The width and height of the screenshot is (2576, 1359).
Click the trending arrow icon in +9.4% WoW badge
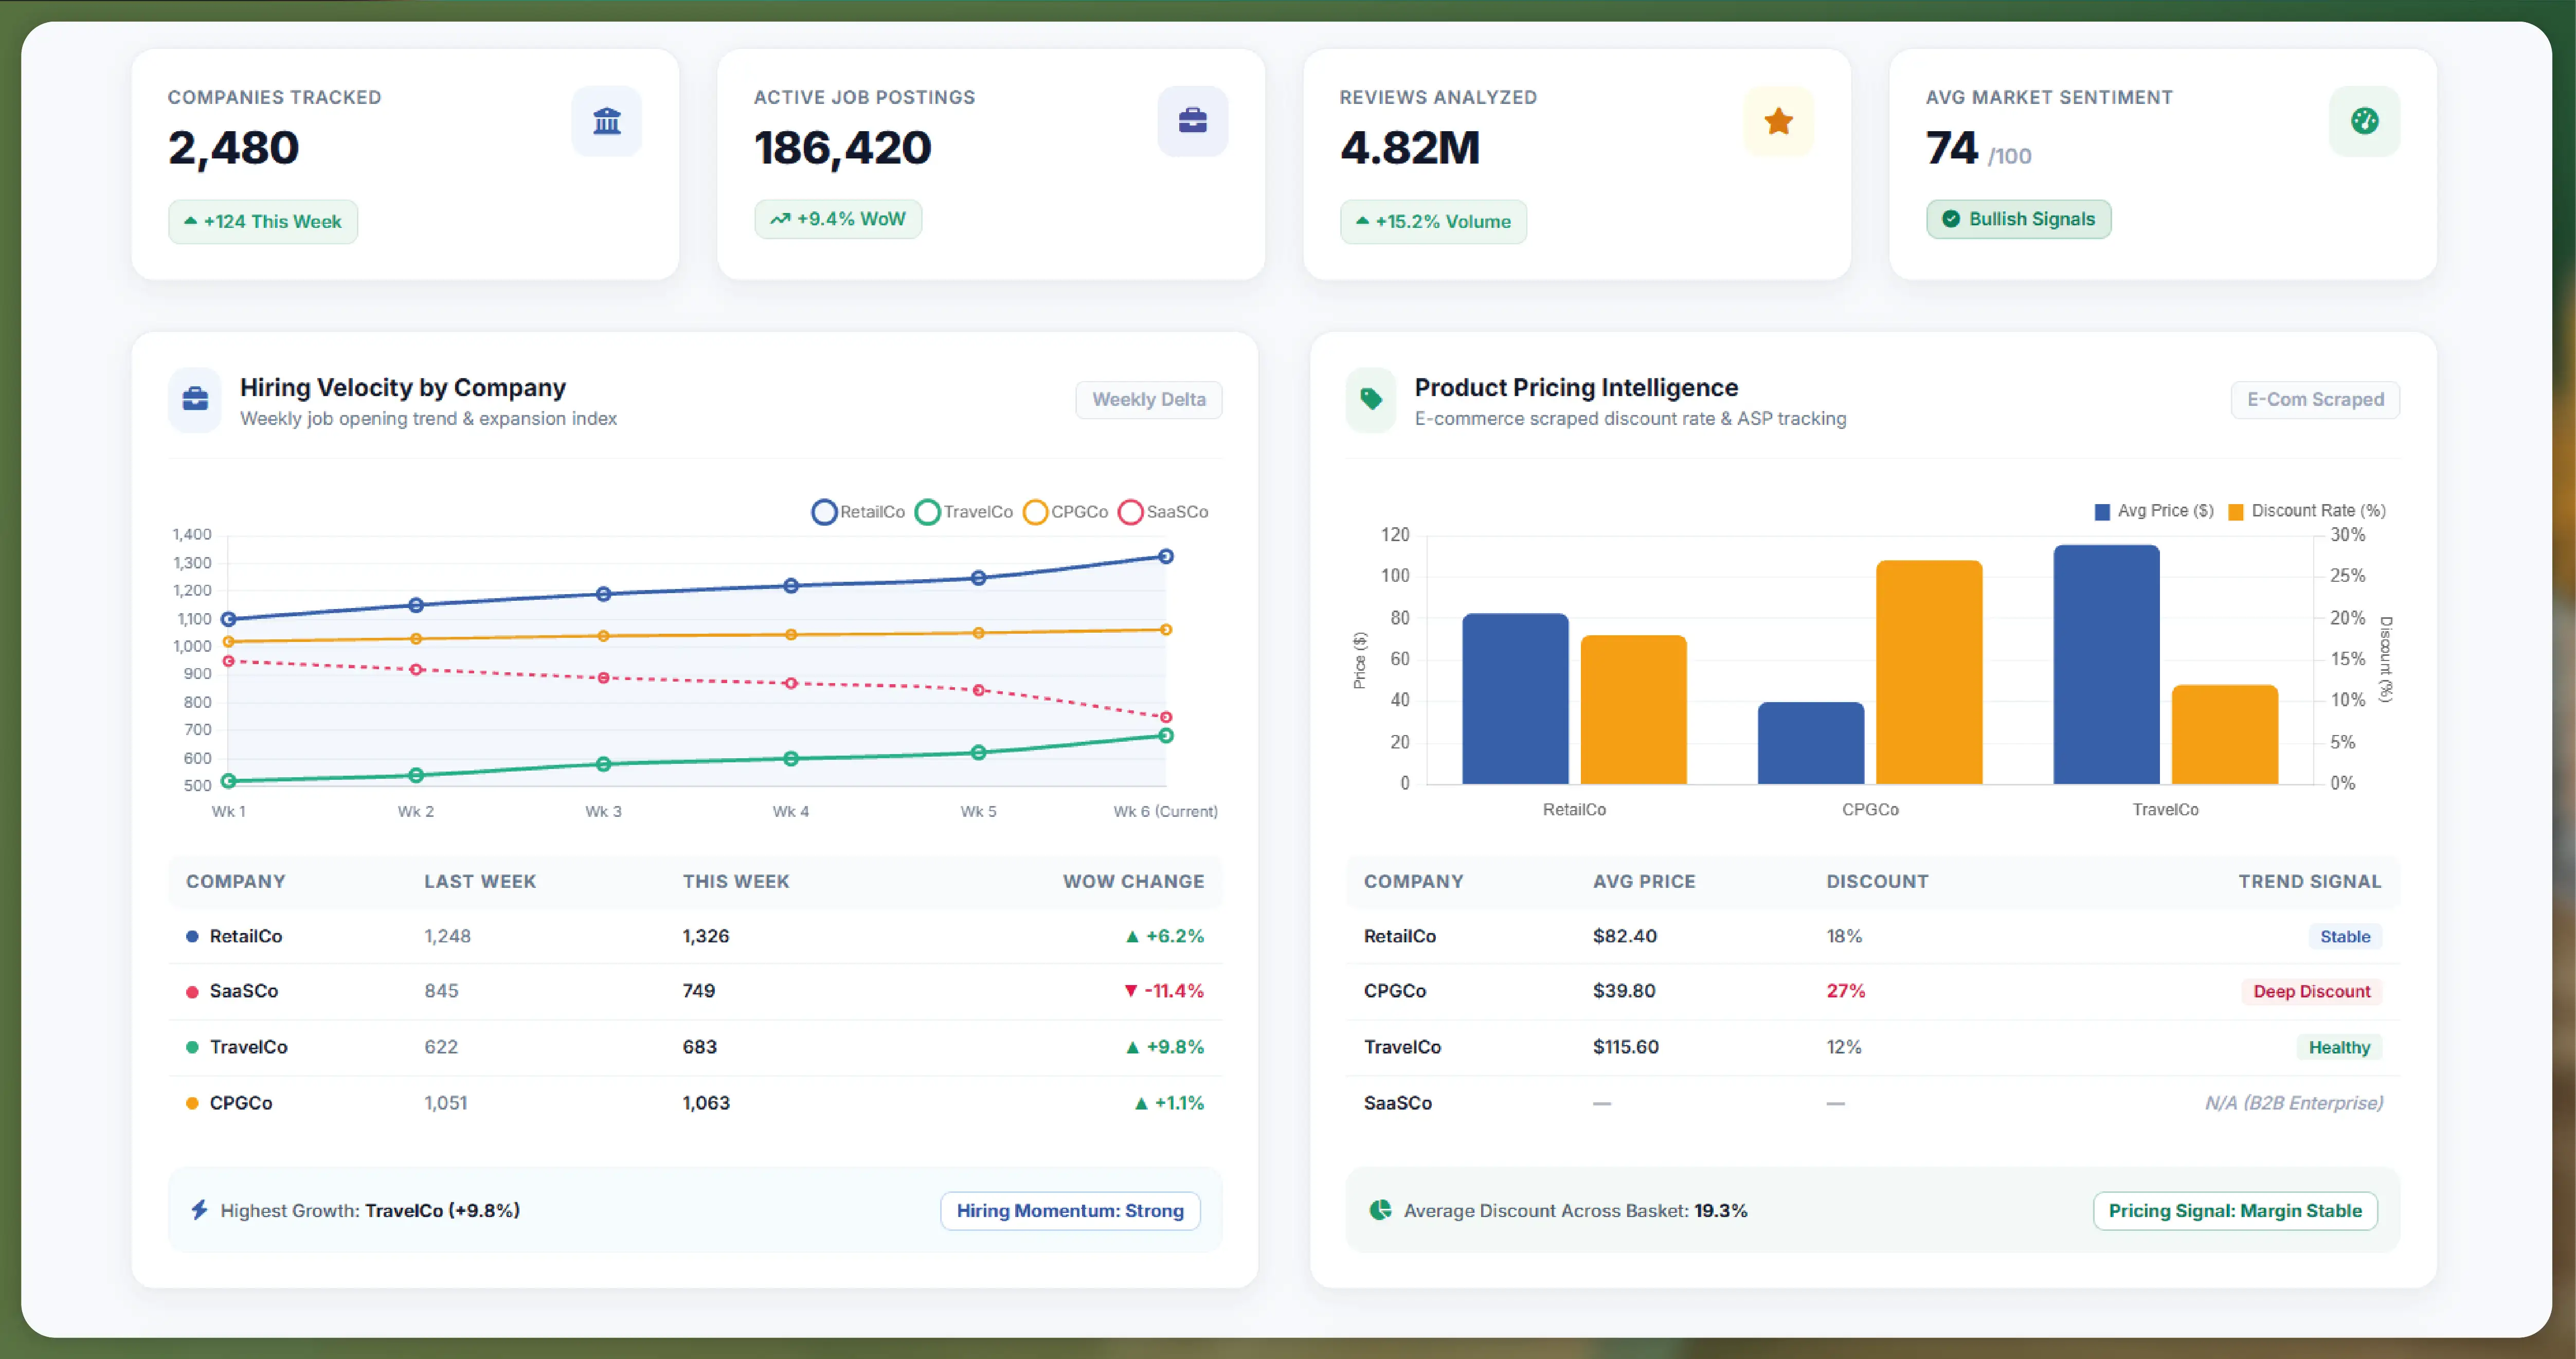780,219
